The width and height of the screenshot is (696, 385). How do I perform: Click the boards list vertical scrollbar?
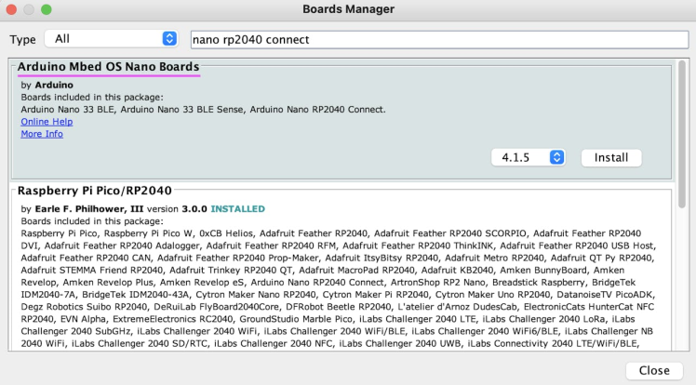(682, 134)
